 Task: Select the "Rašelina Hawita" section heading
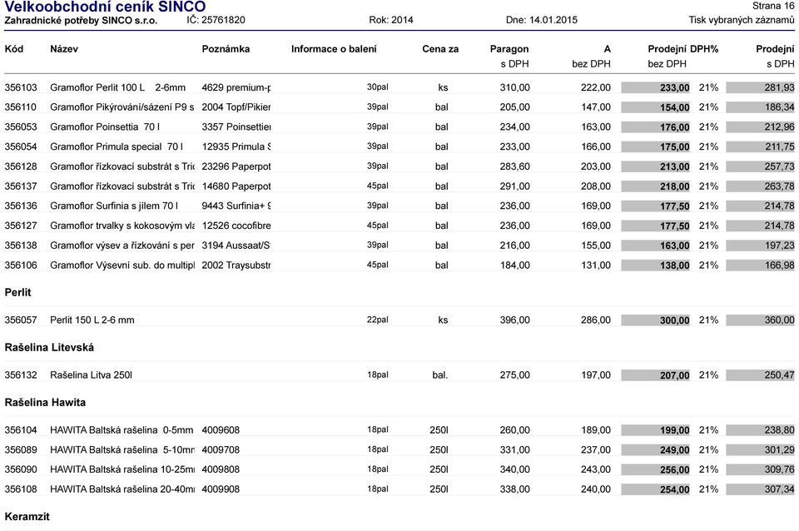(x=45, y=403)
